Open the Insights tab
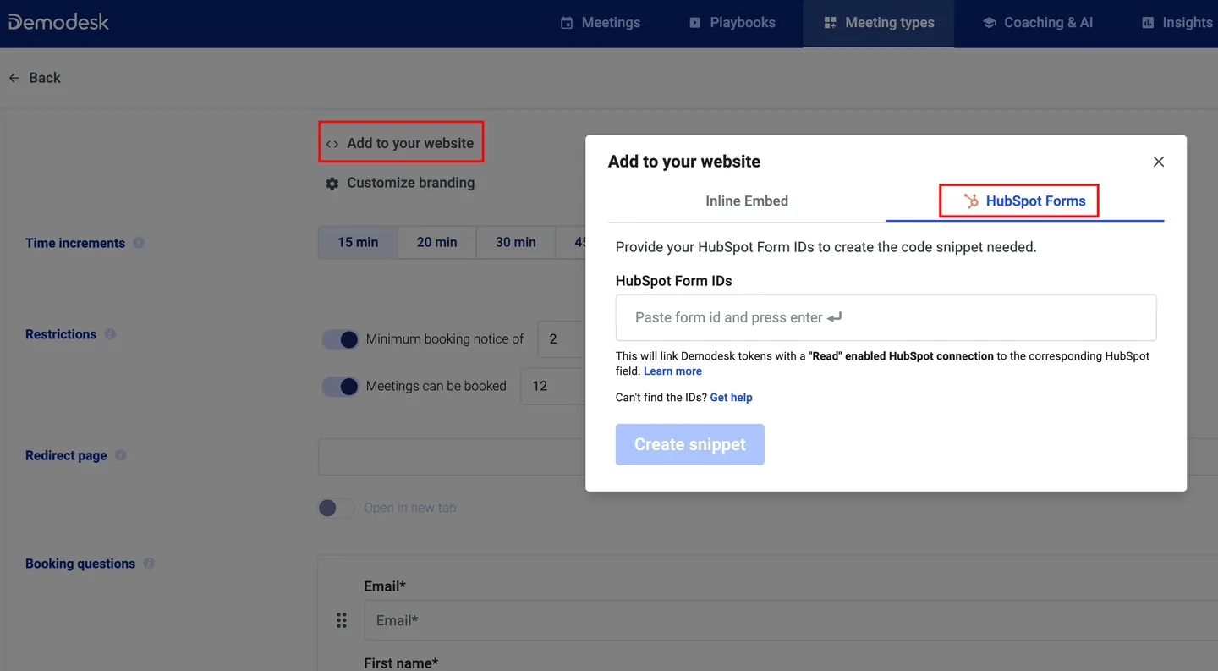 (1177, 23)
